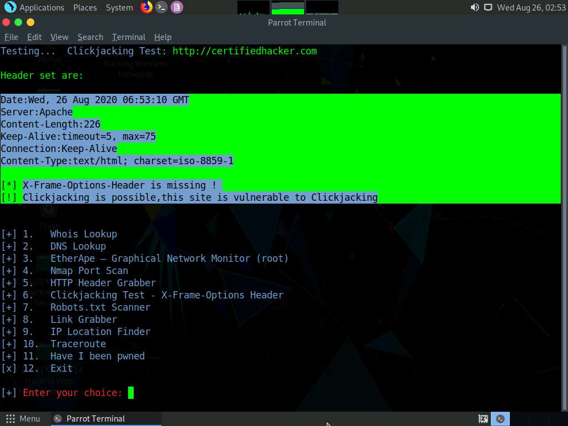This screenshot has height=426, width=568.
Task: Click the 'Server:Apache' header line
Action: pyautogui.click(x=37, y=112)
